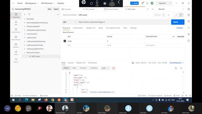202x114 pixels.
Task: Open the Collections sidebar panel
Action: pyautogui.click(x=16, y=16)
